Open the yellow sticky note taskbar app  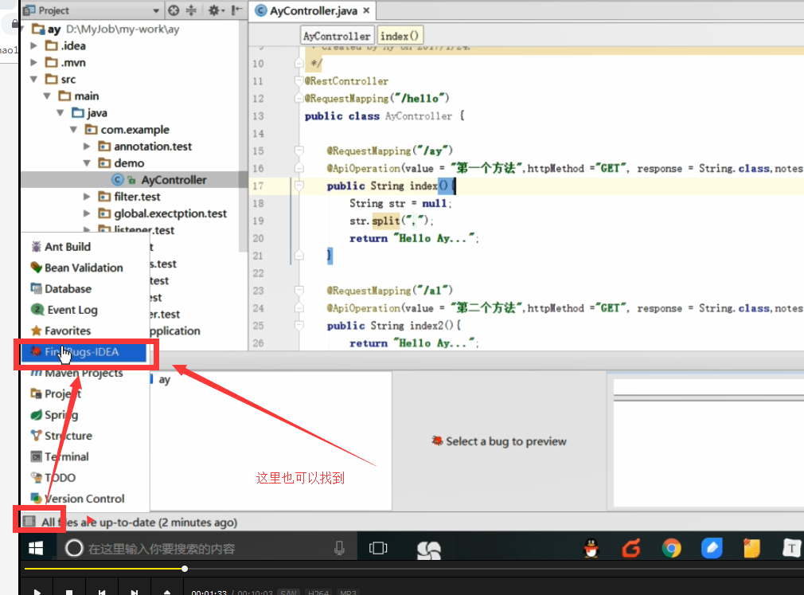click(751, 548)
